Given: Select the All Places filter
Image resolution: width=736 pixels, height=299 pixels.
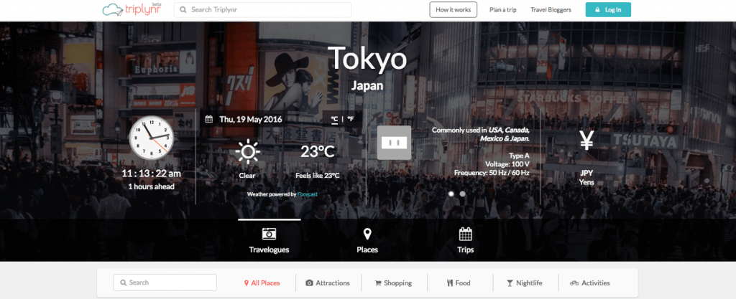Looking at the screenshot, I should point(262,283).
